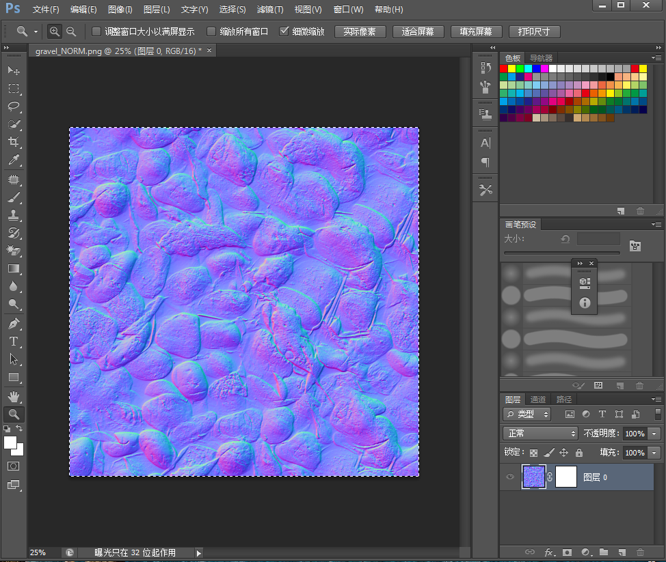
Task: Open the blend mode 正常 dropdown
Action: (x=540, y=433)
